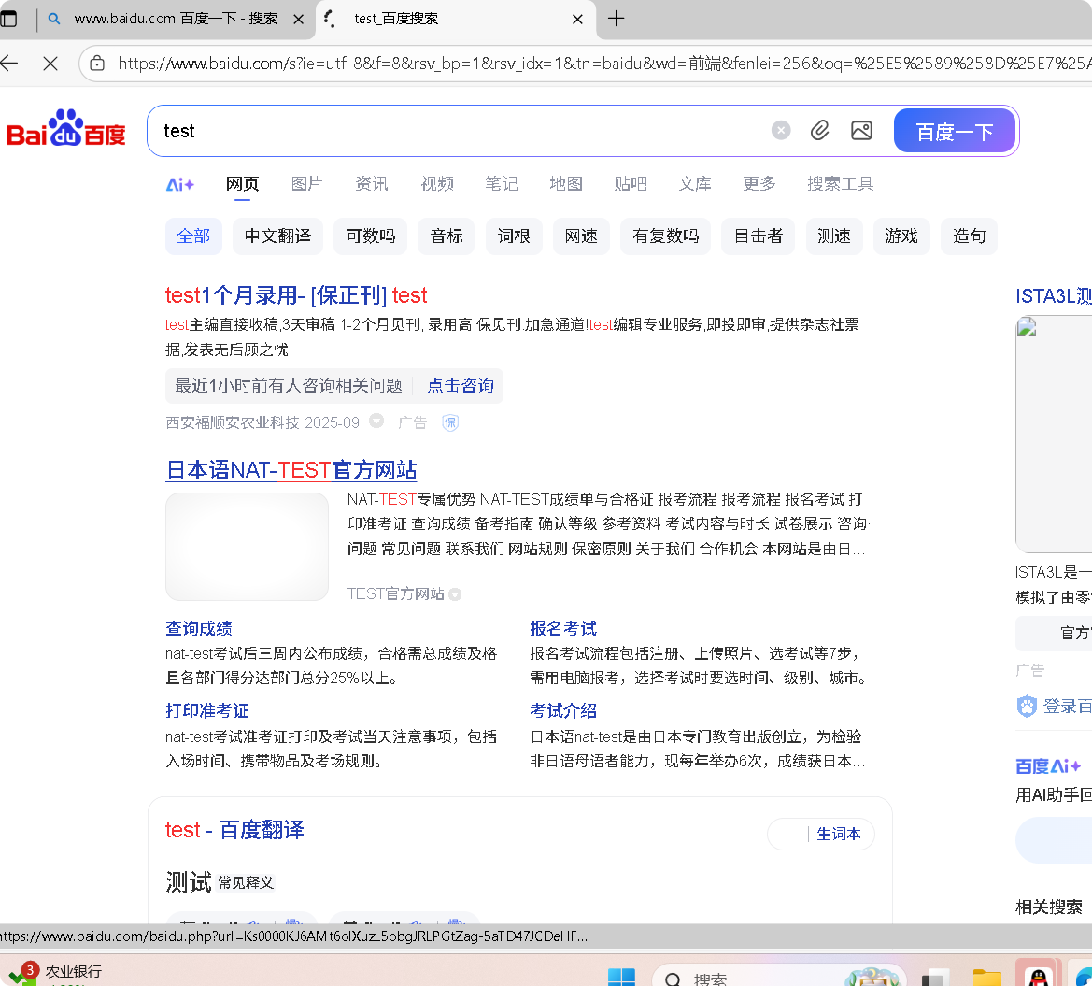The image size is (1092, 986).
Task: Switch to 图片 tab
Action: click(x=306, y=183)
